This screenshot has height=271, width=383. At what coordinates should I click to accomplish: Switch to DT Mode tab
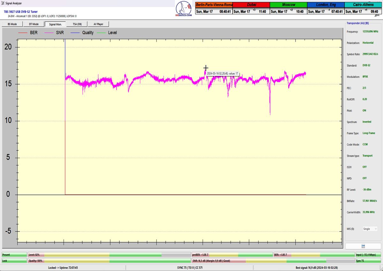(34, 24)
